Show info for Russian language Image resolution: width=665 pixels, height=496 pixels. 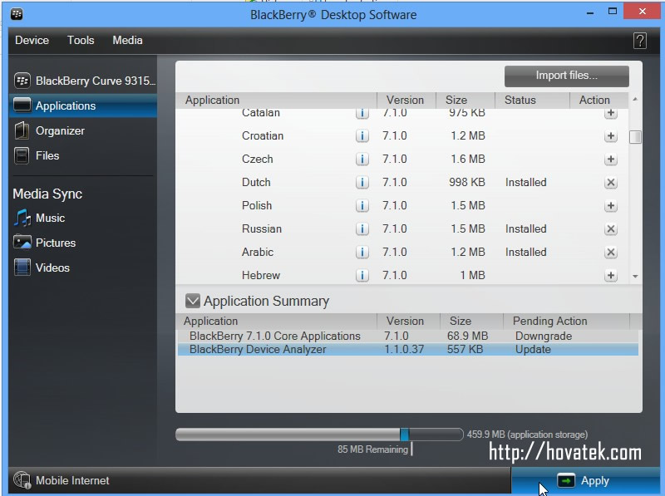pos(362,229)
